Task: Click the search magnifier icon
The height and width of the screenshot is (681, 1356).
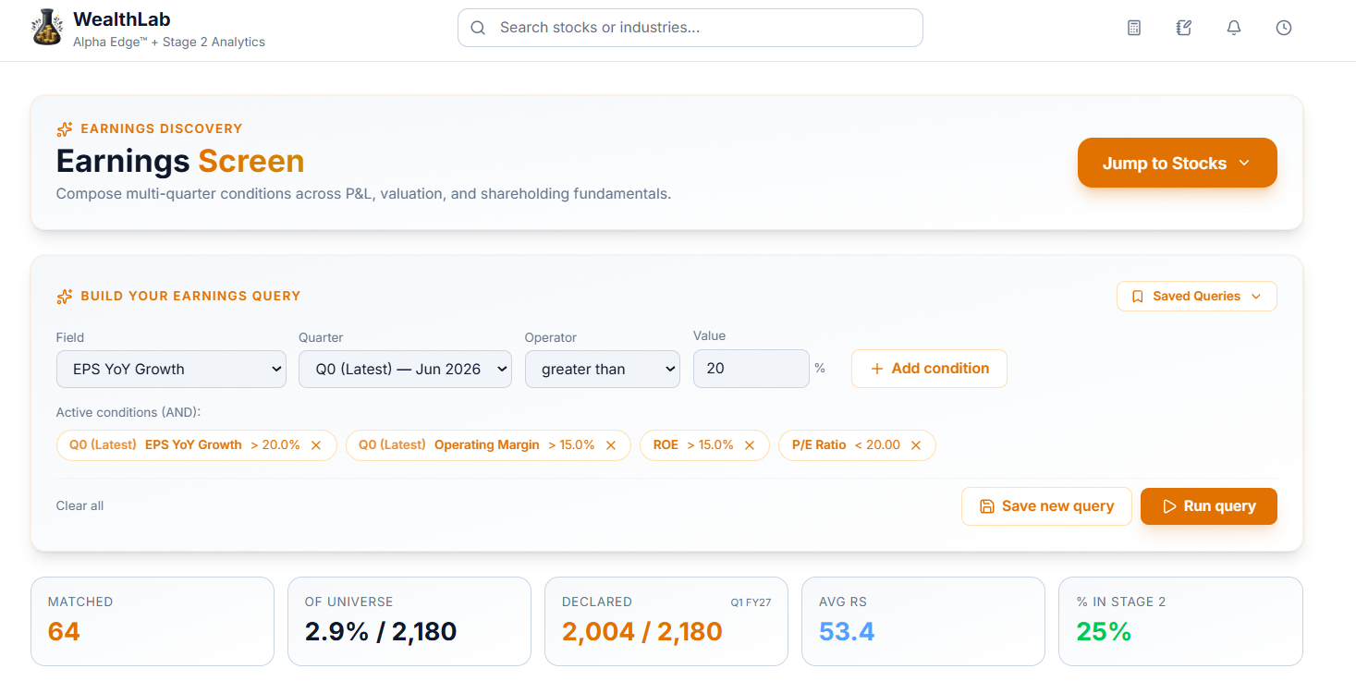Action: pyautogui.click(x=478, y=28)
